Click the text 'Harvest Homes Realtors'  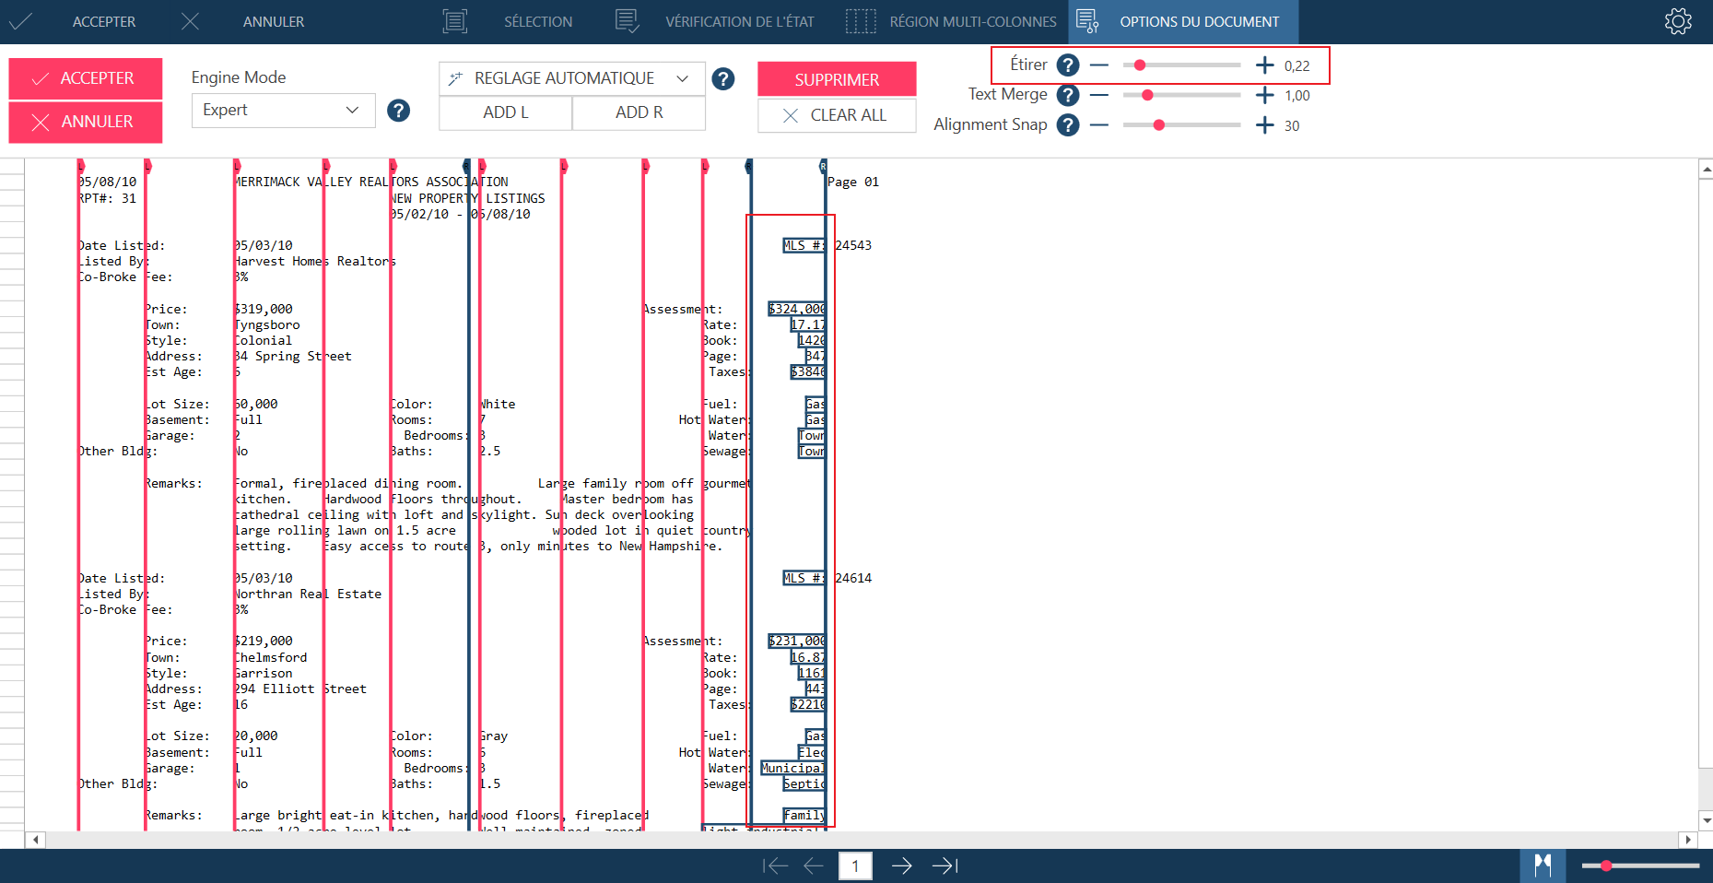(315, 261)
